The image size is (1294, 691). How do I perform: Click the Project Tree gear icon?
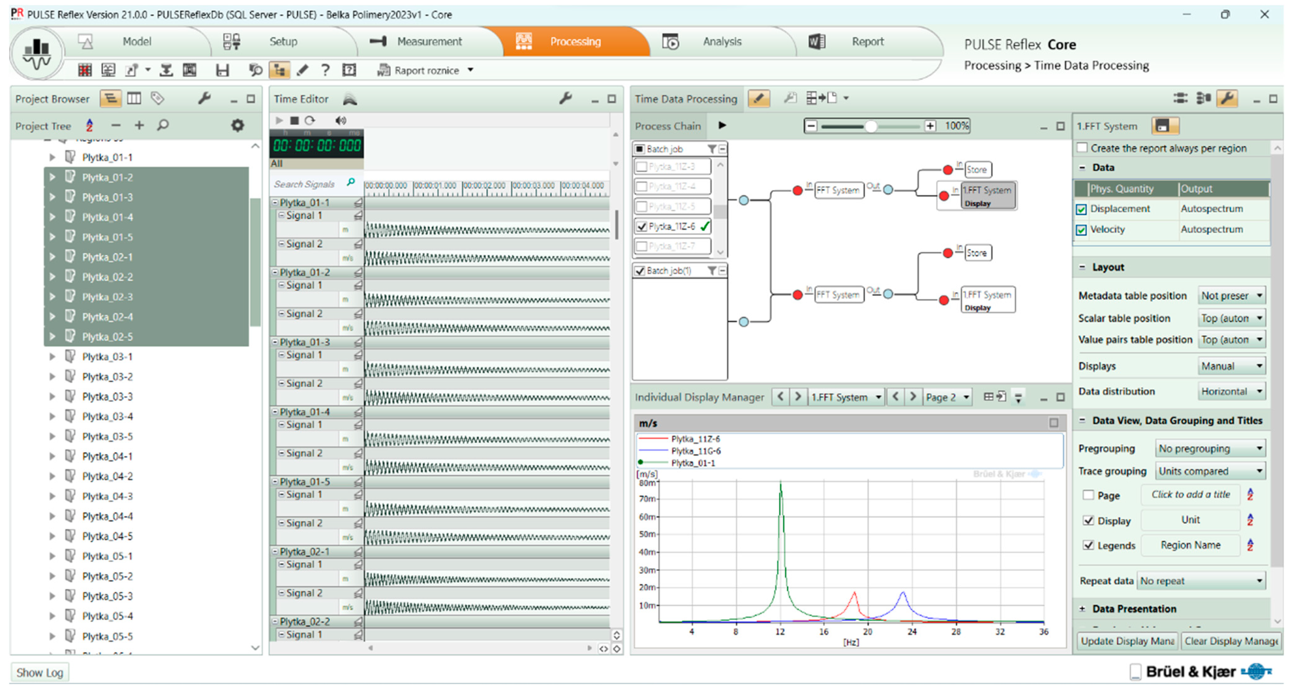click(x=237, y=126)
